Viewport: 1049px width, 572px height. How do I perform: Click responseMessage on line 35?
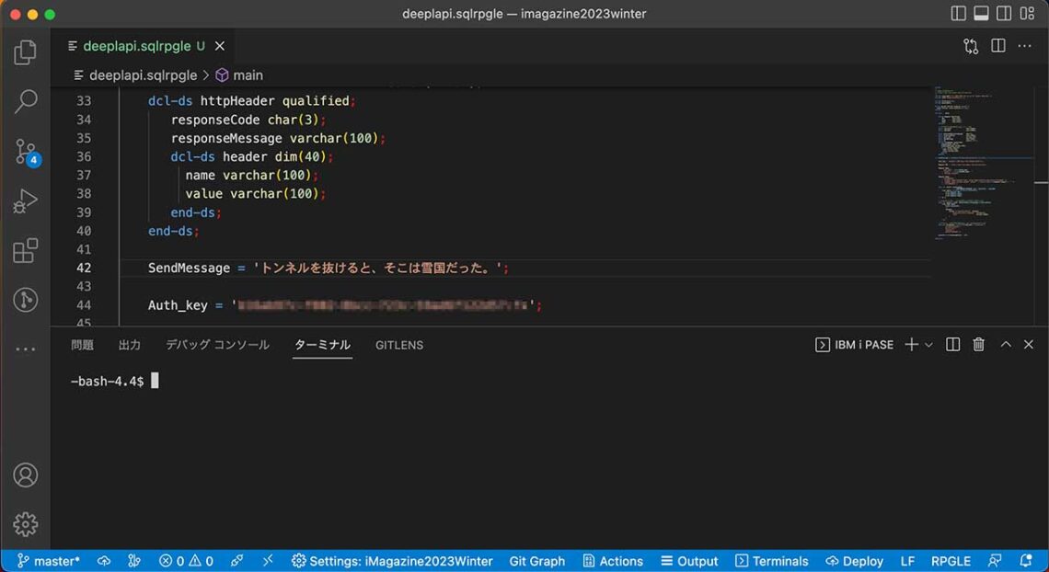226,138
